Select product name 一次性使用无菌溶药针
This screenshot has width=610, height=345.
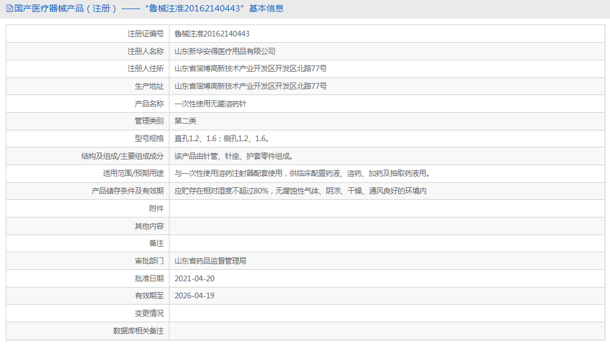point(211,104)
